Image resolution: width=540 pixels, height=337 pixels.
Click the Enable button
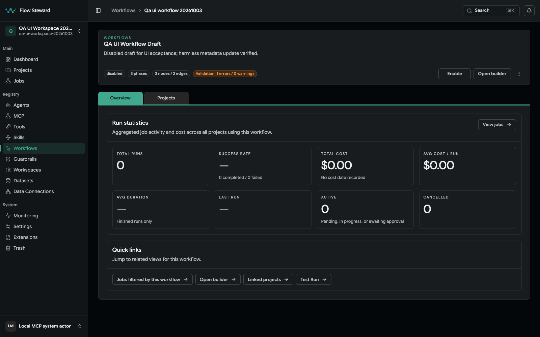click(454, 74)
